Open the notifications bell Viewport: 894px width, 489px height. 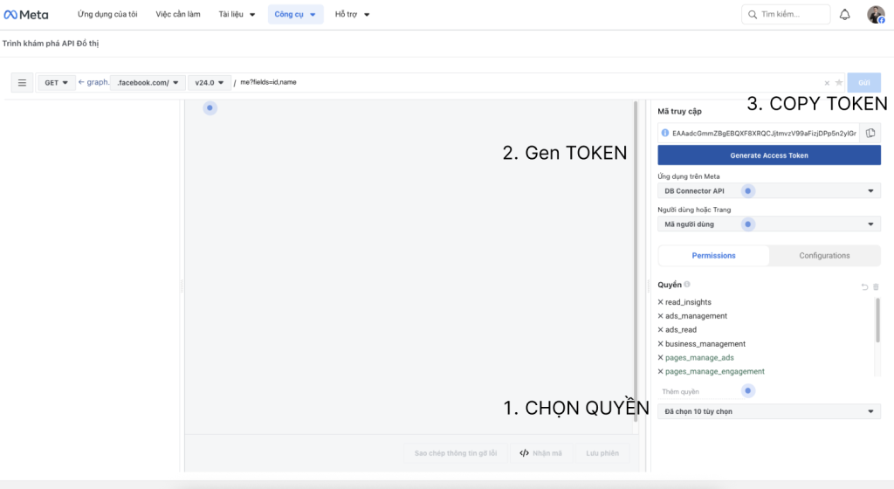click(x=844, y=15)
